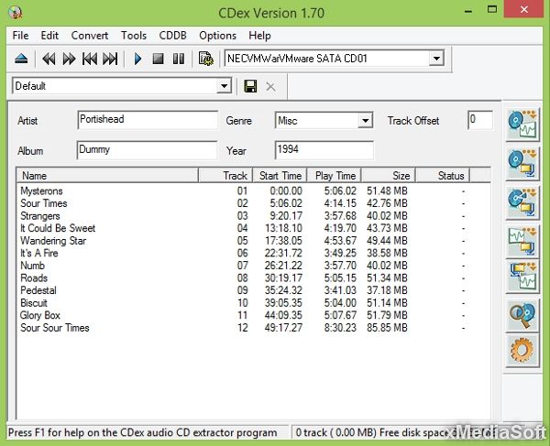Open the Options menu
The width and height of the screenshot is (550, 446).
(217, 36)
